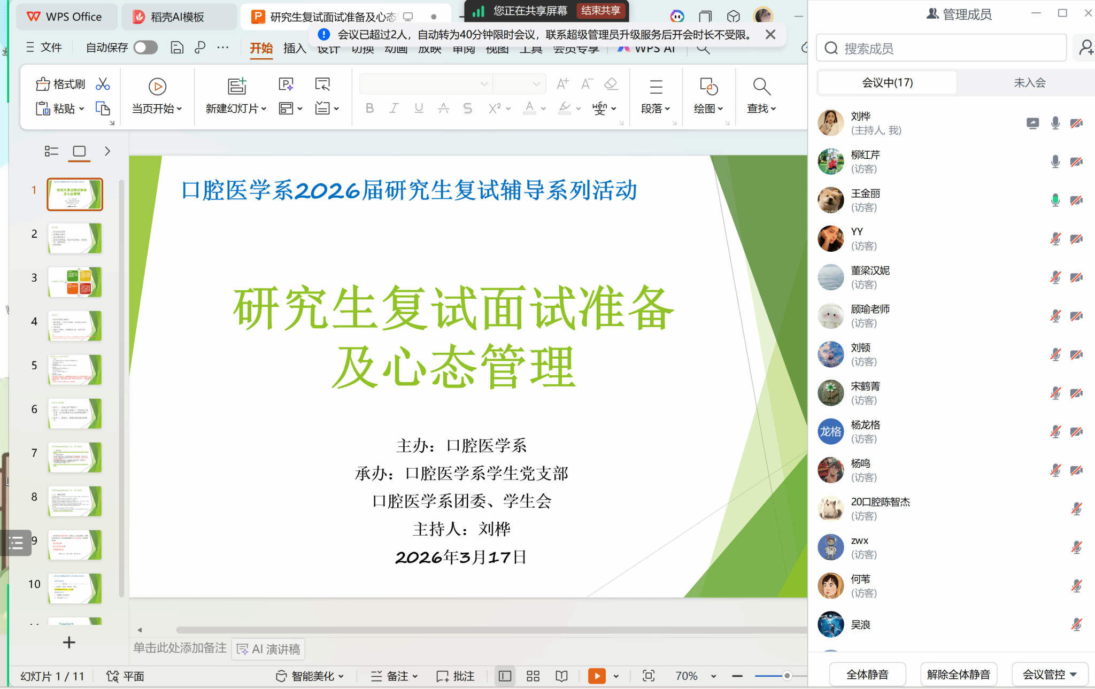
Task: Click the orange play slideshow button in status bar
Action: (597, 676)
